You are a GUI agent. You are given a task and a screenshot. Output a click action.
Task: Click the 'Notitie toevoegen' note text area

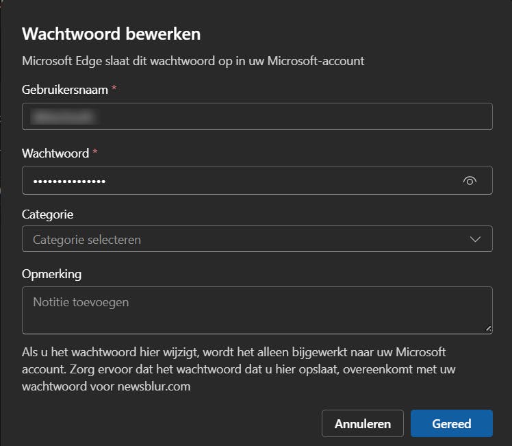point(257,310)
